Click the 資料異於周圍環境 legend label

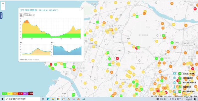point(189,83)
